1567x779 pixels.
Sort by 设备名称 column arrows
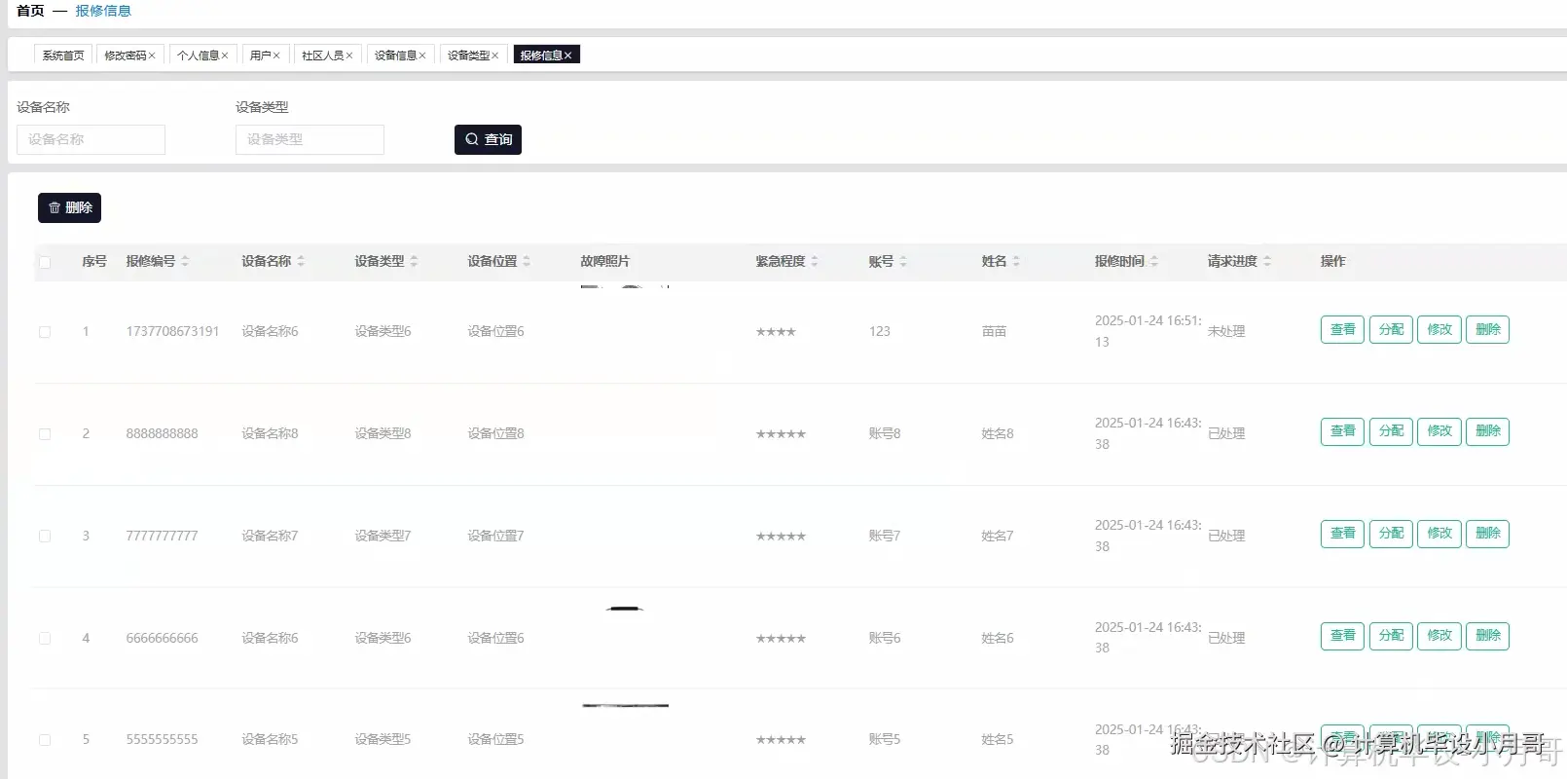301,261
